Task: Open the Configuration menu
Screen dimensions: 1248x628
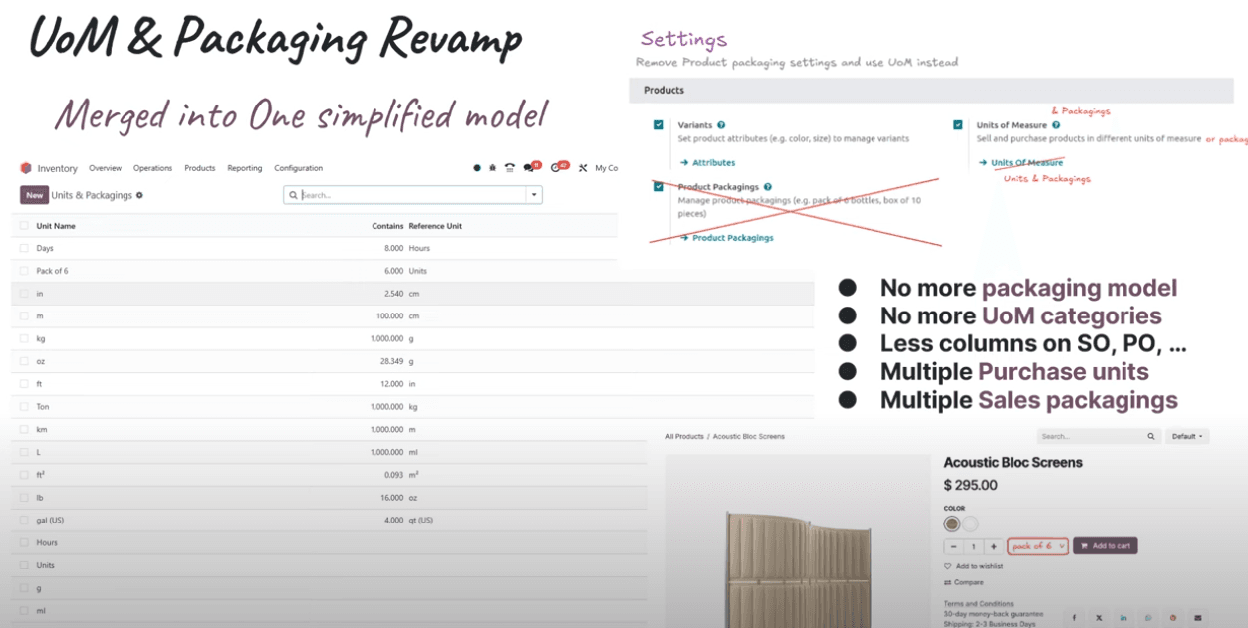Action: click(298, 168)
